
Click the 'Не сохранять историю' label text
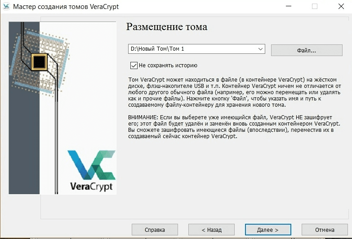168,65
